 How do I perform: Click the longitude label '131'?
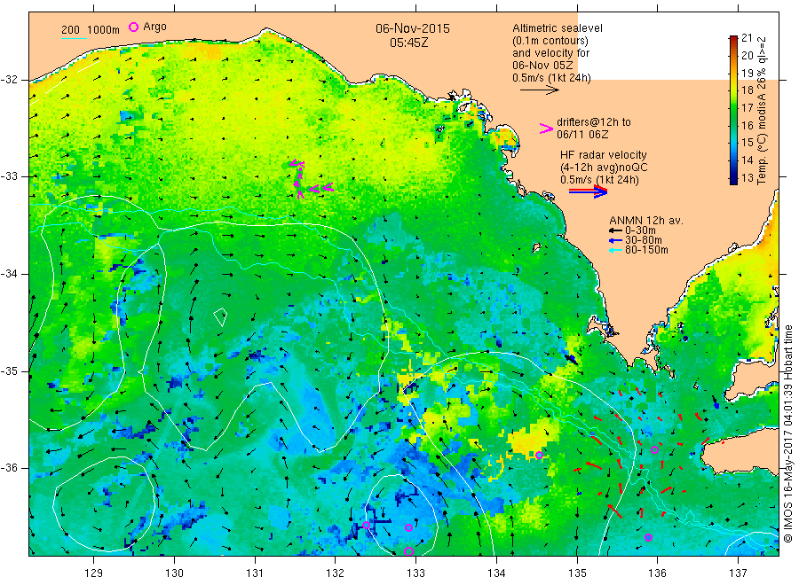[x=255, y=573]
